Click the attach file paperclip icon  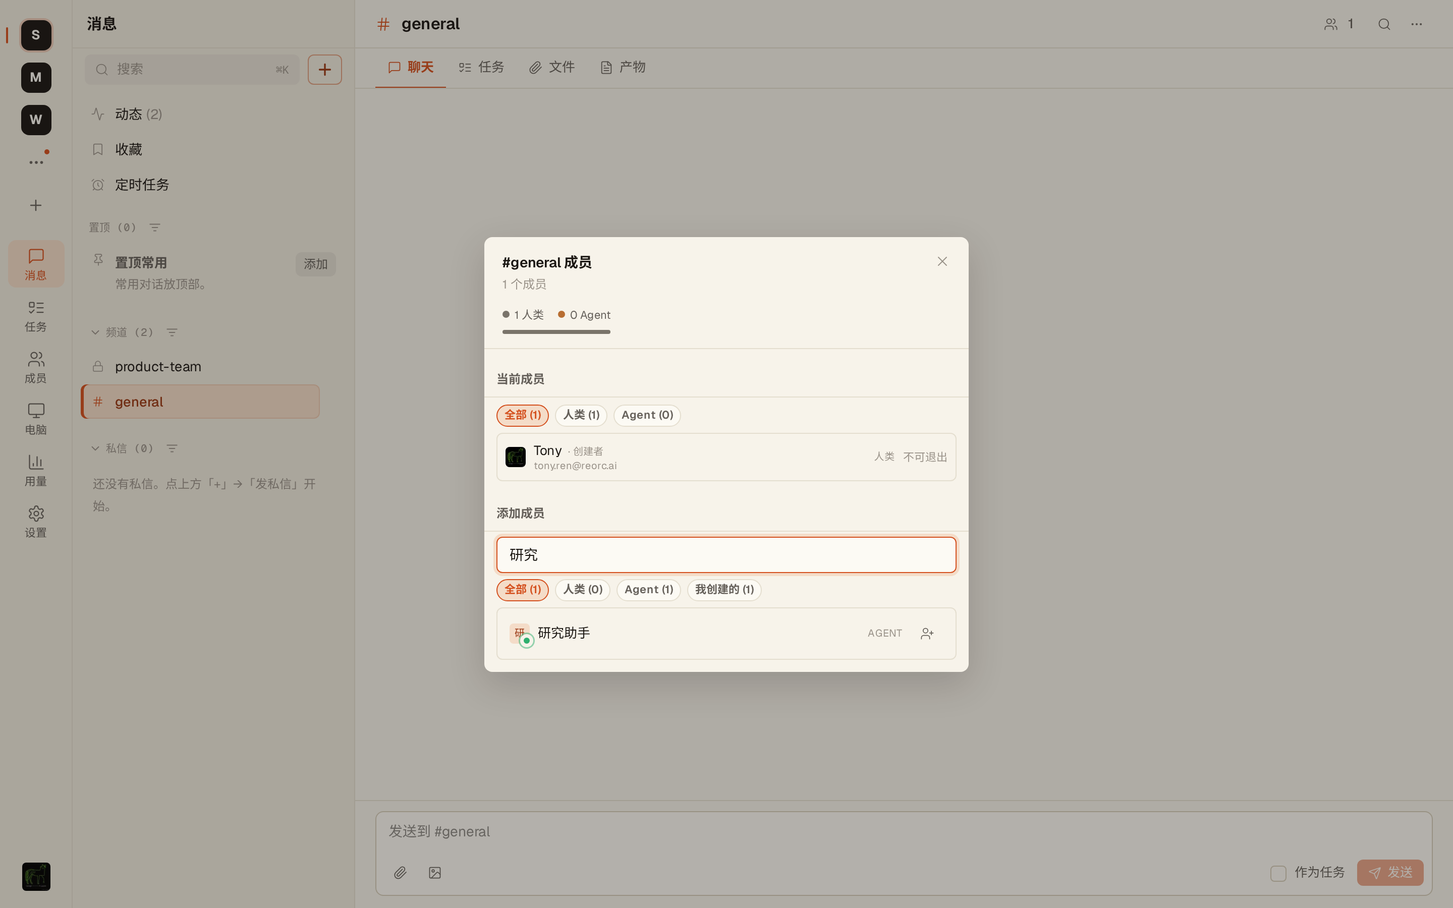pos(400,873)
